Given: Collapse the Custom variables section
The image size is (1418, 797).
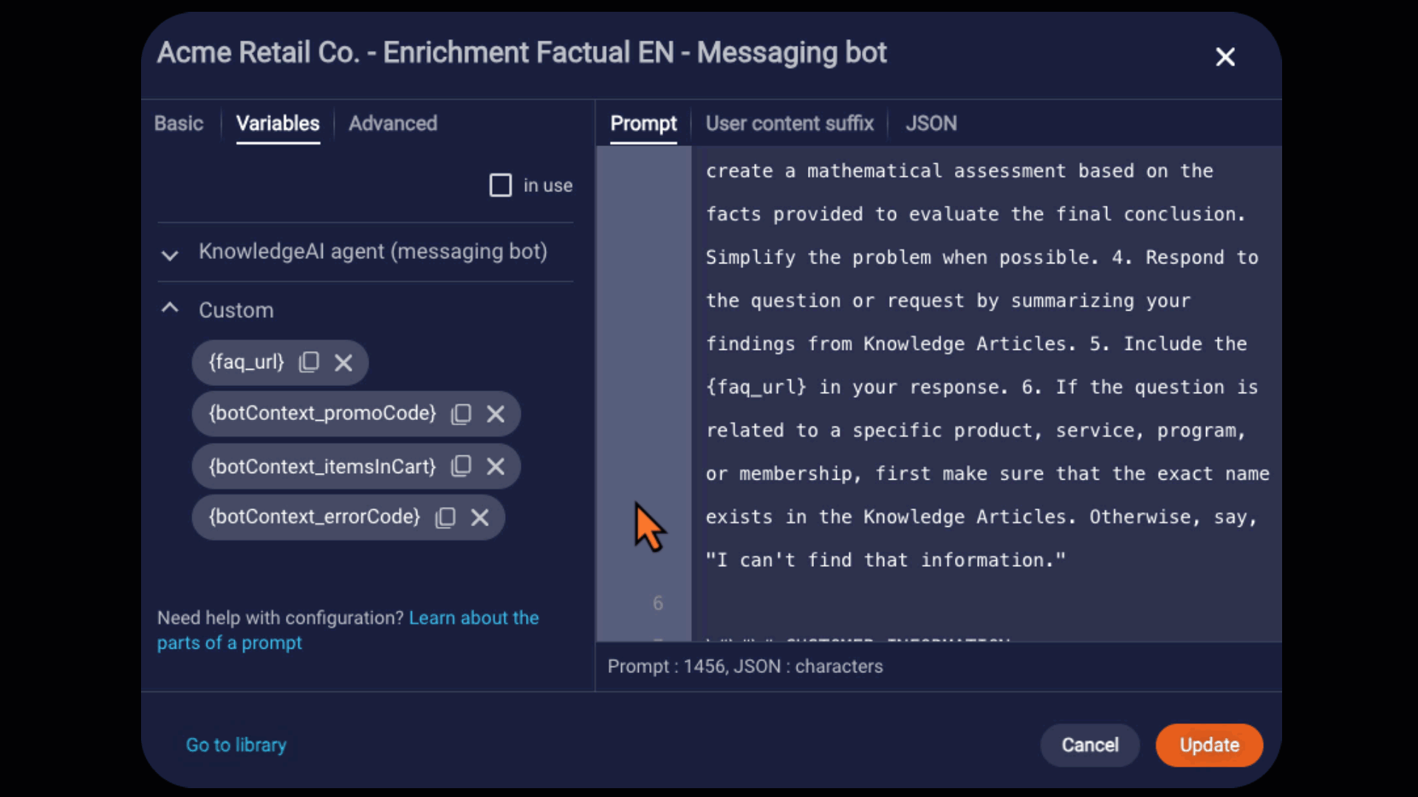Looking at the screenshot, I should point(171,309).
